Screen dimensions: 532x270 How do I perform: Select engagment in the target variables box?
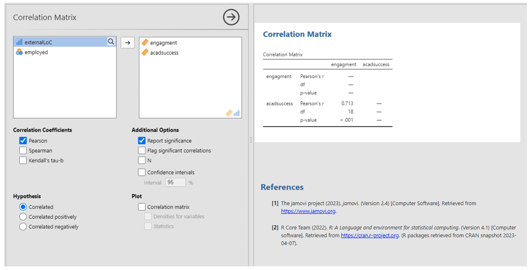tap(163, 43)
